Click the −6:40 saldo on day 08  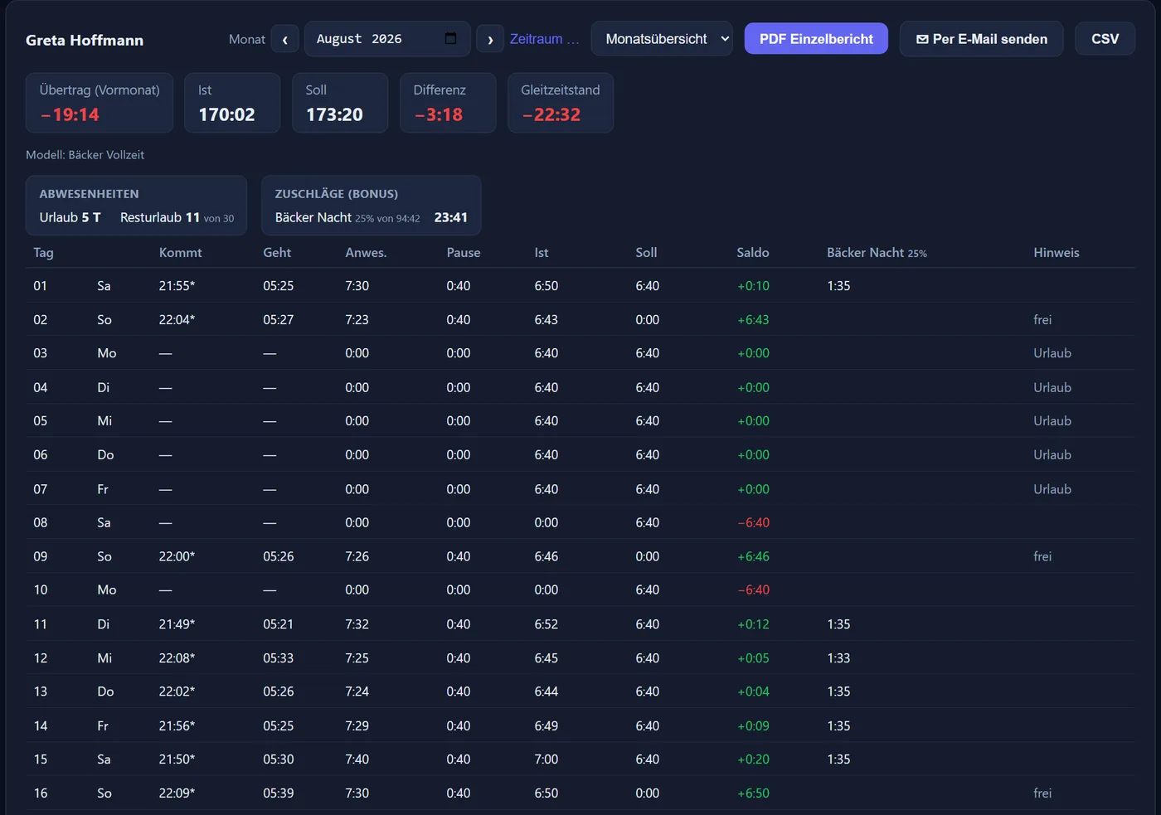[x=753, y=522]
